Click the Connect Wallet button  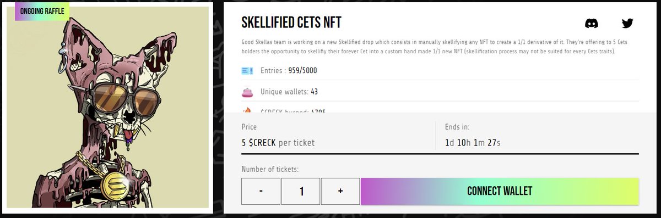[500, 191]
